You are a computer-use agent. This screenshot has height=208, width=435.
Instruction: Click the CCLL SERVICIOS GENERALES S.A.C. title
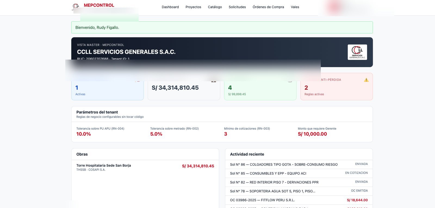pos(126,52)
